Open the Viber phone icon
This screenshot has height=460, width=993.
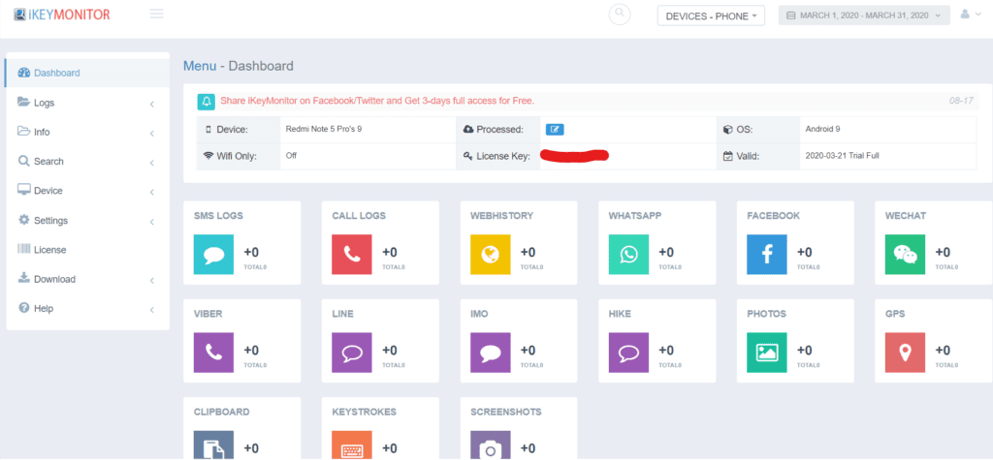tap(214, 353)
